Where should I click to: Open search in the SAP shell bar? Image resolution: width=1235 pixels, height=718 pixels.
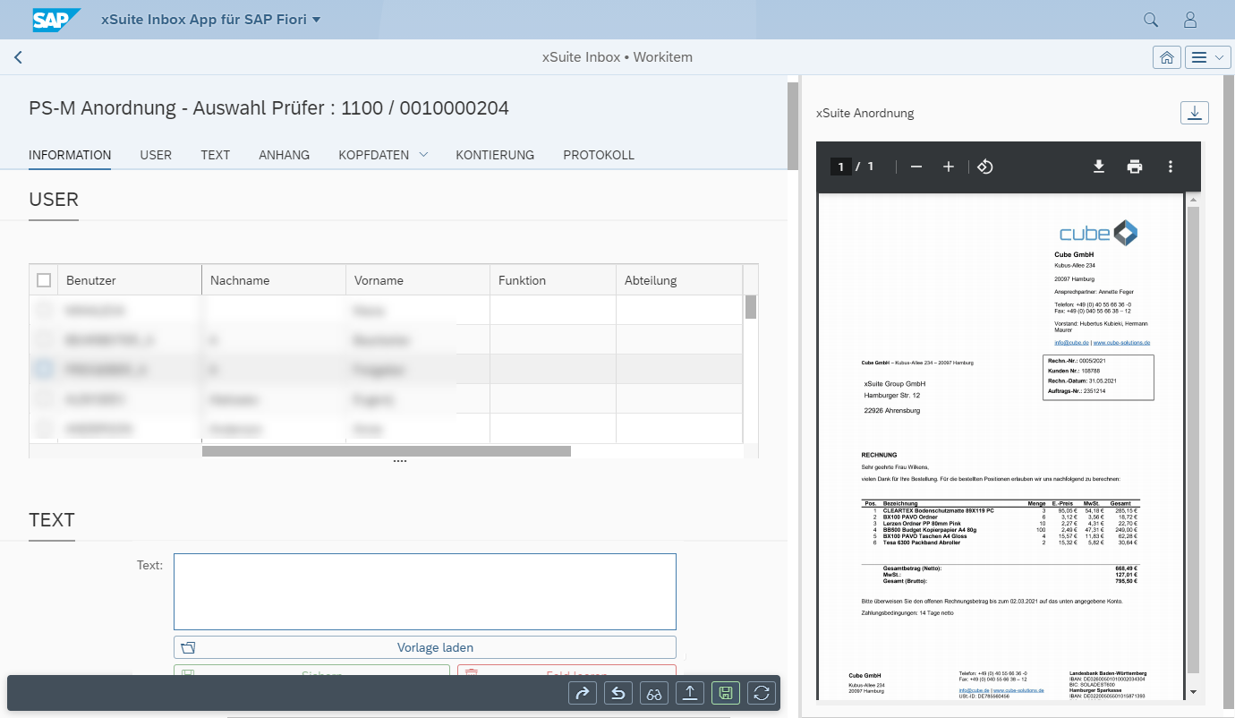click(1150, 18)
